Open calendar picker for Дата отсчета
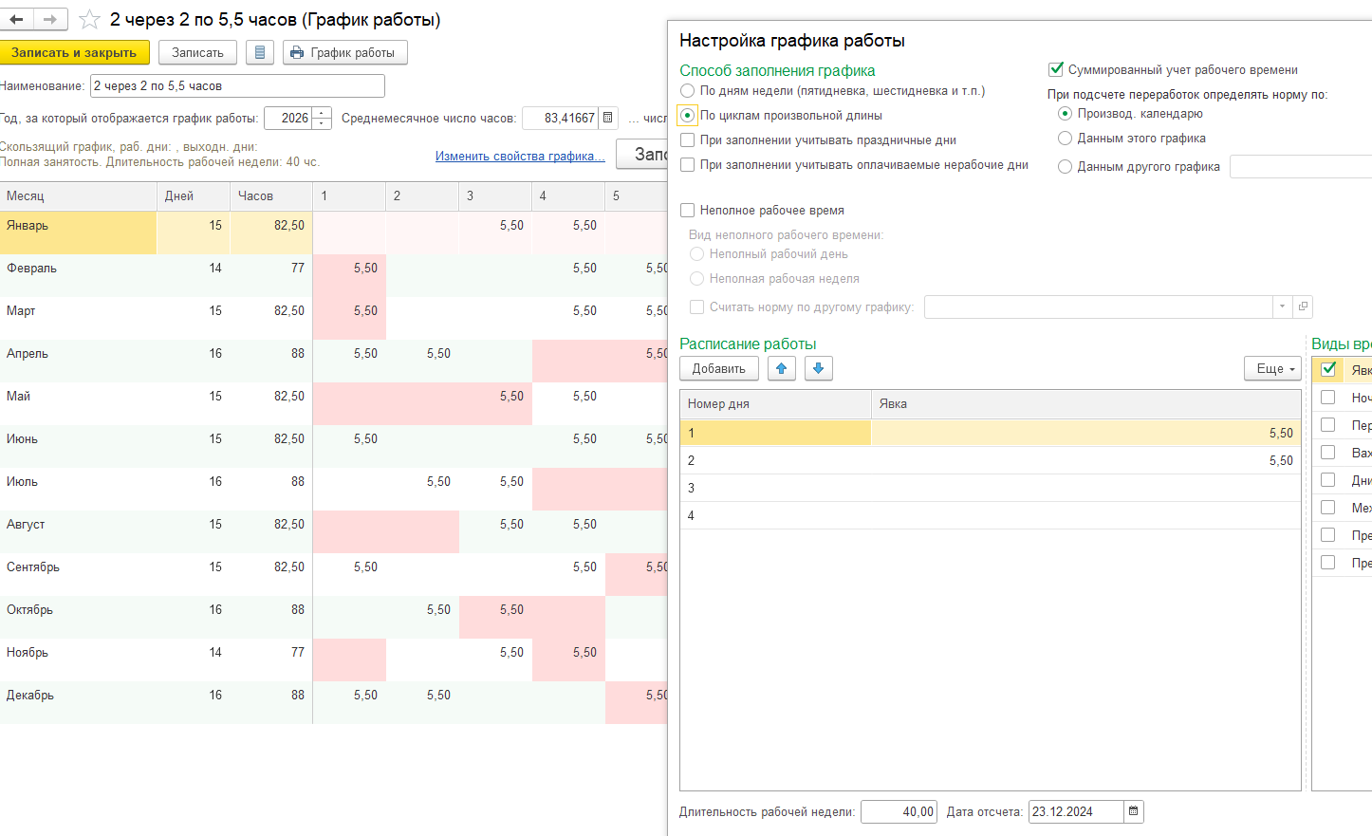Viewport: 1372px width, 836px height. coord(1133,811)
